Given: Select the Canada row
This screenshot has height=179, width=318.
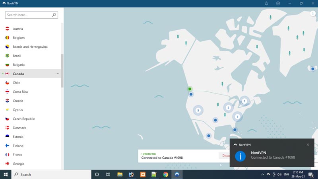Looking at the screenshot, I should [x=31, y=74].
